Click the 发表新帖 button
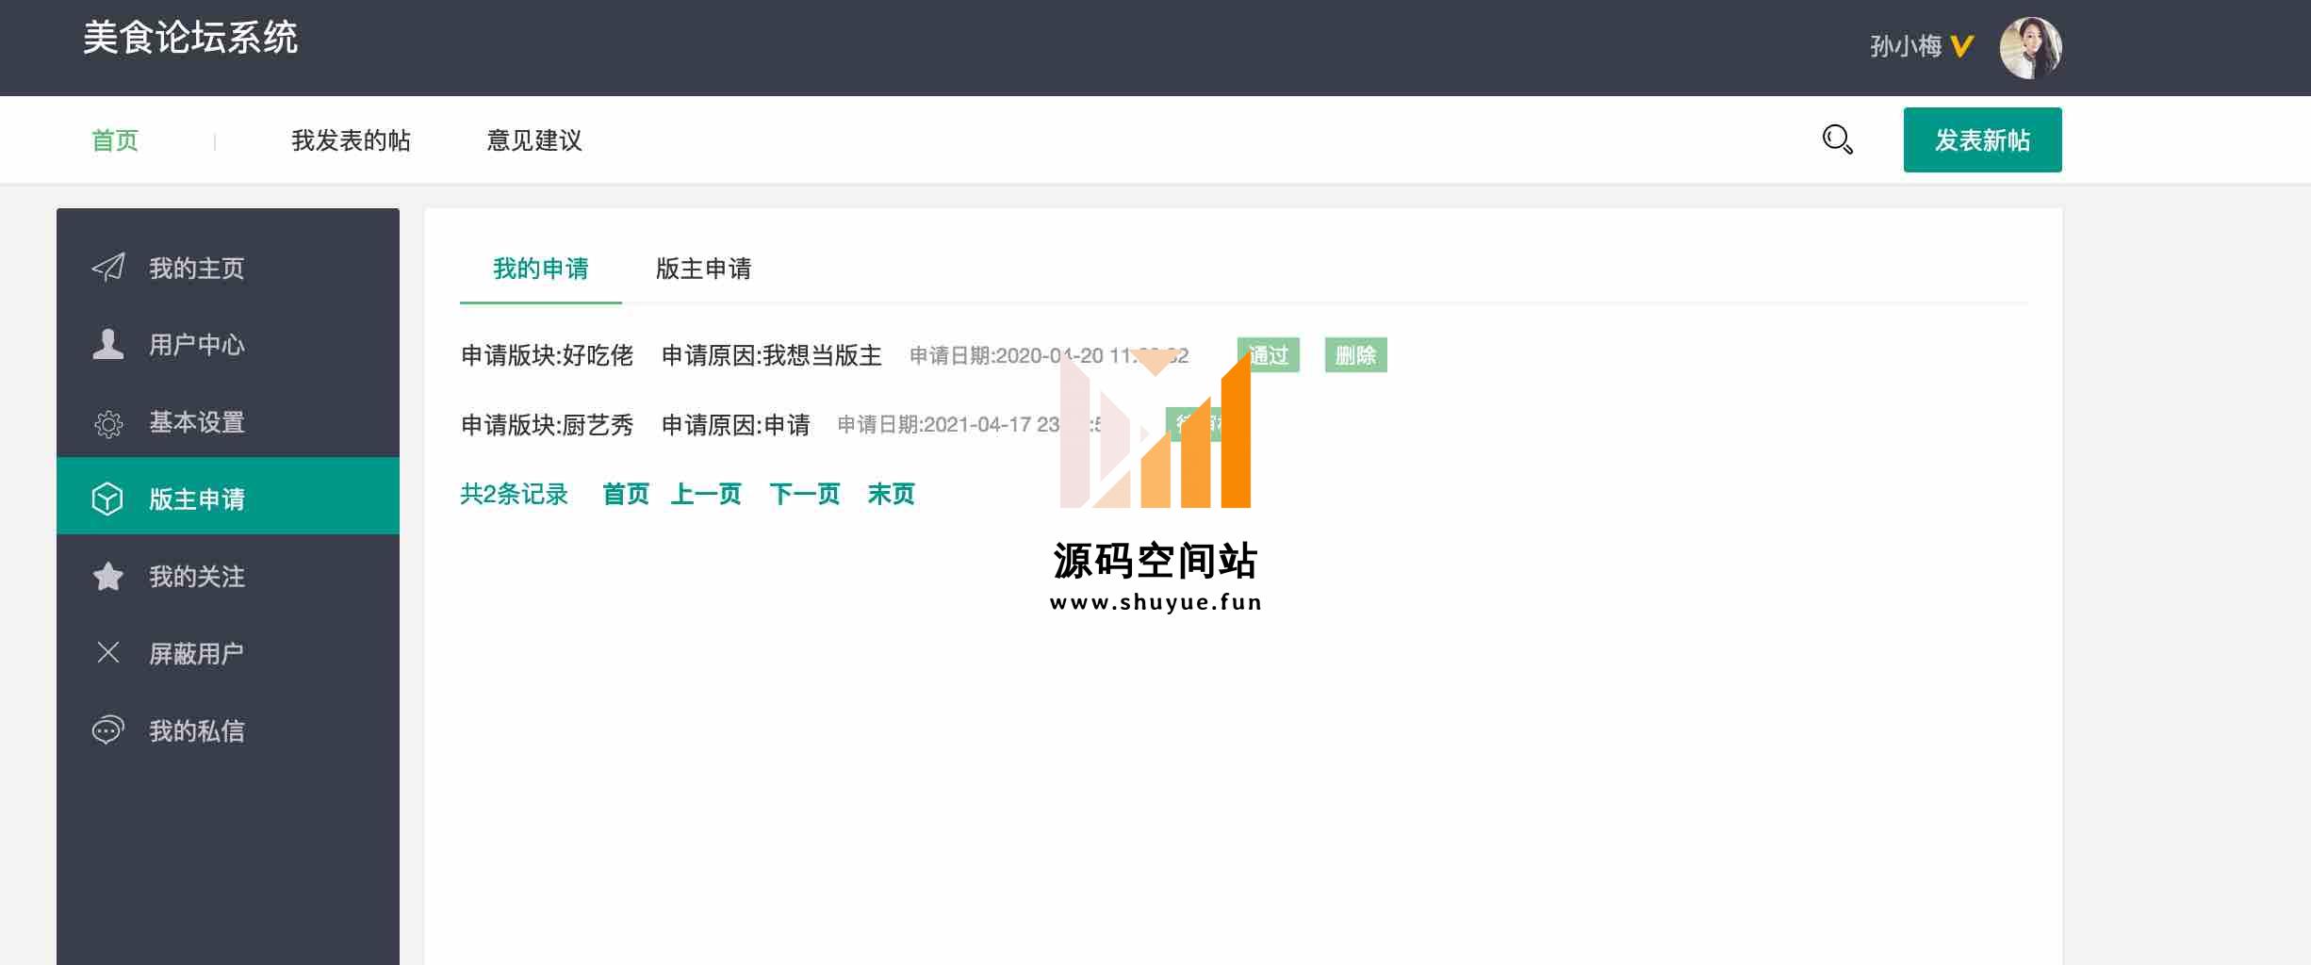2311x965 pixels. (1982, 139)
